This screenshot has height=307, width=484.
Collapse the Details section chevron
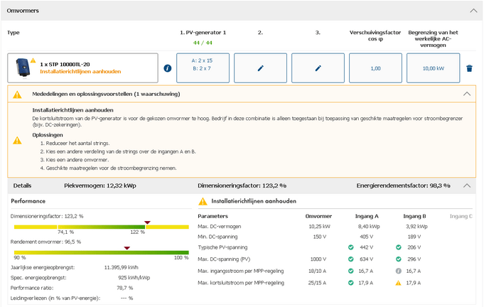(x=467, y=185)
